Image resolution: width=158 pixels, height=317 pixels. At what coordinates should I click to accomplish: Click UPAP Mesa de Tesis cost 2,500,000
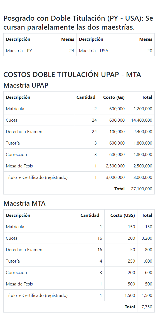click(x=115, y=166)
